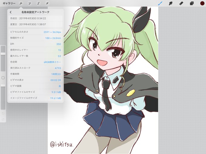Click the brush size slider handle
The width and height of the screenshot is (206, 154).
click(x=3, y=54)
